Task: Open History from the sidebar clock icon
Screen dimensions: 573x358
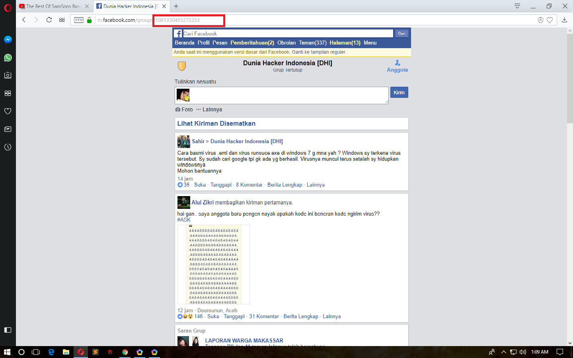Action: (x=8, y=147)
